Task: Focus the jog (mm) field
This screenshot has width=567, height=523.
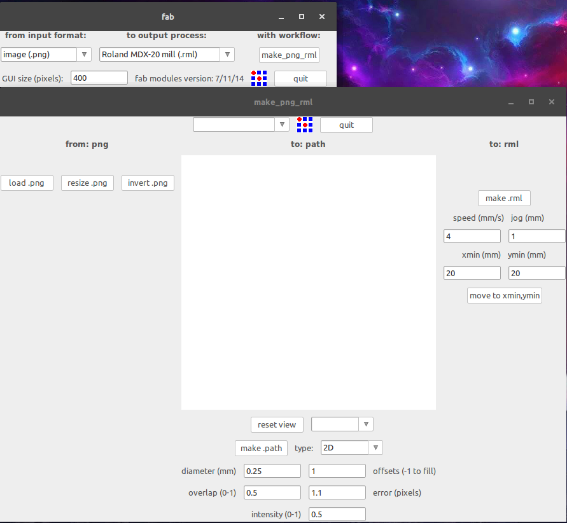Action: pyautogui.click(x=536, y=236)
